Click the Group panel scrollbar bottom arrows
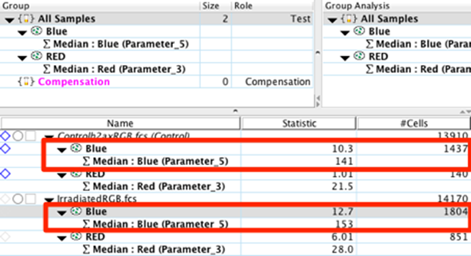471x256 pixels. (318, 101)
